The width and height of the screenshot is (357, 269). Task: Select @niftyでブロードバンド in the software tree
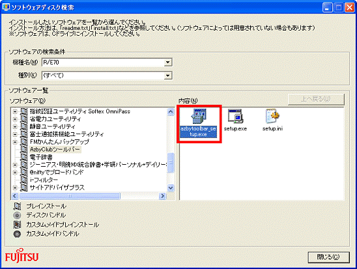coord(57,173)
